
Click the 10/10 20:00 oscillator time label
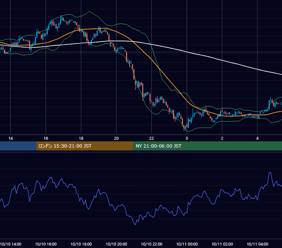pyautogui.click(x=117, y=244)
